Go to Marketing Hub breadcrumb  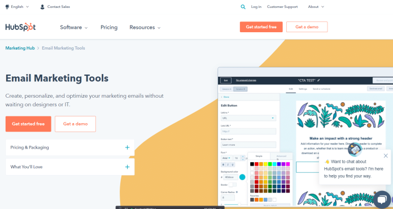point(20,48)
